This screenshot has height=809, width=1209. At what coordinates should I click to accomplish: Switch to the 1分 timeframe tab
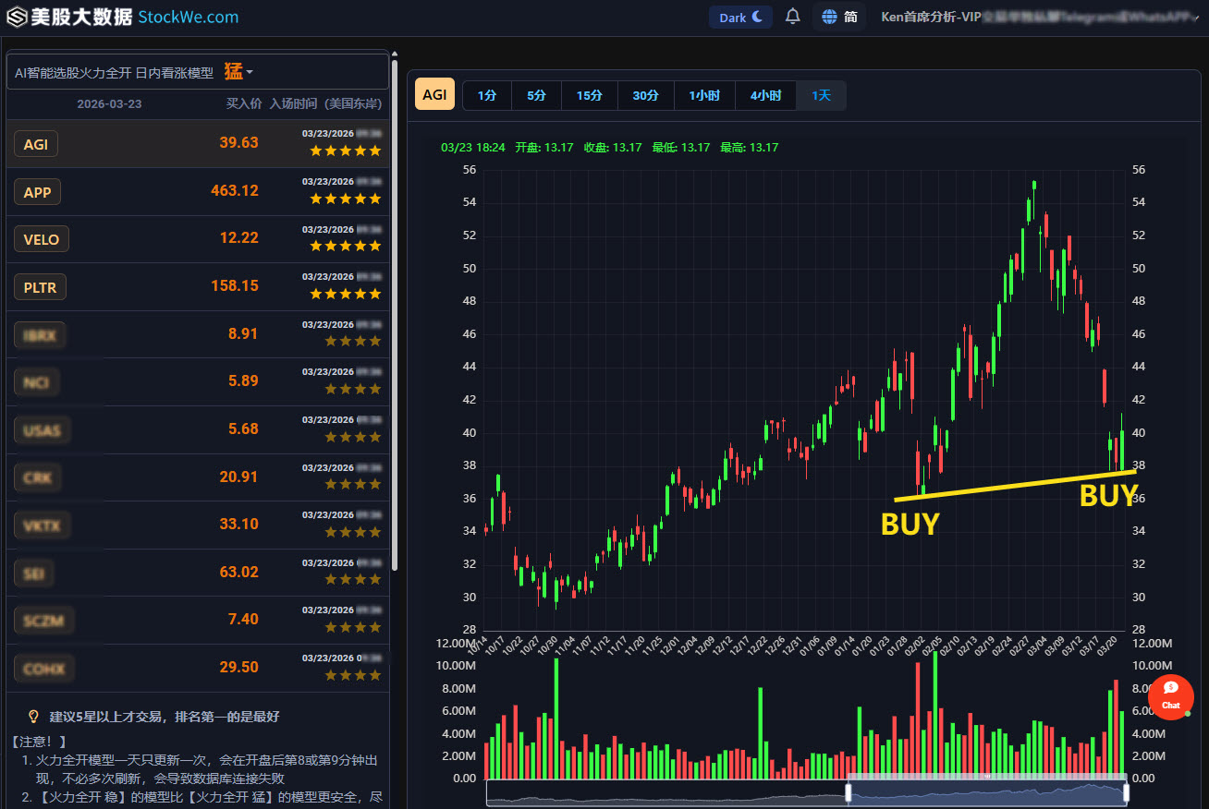(x=487, y=95)
